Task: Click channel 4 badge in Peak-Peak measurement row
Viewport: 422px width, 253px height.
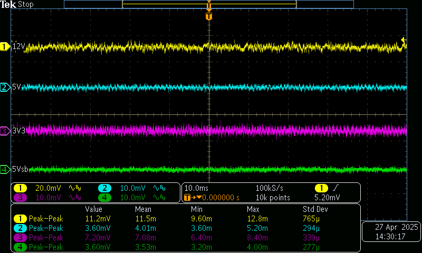Action: (x=20, y=247)
